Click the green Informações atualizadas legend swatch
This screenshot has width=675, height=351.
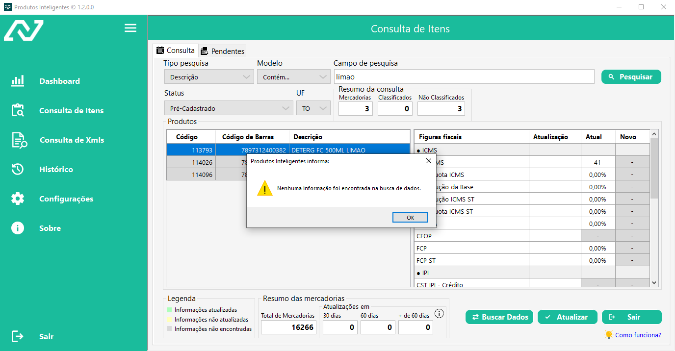coord(169,310)
